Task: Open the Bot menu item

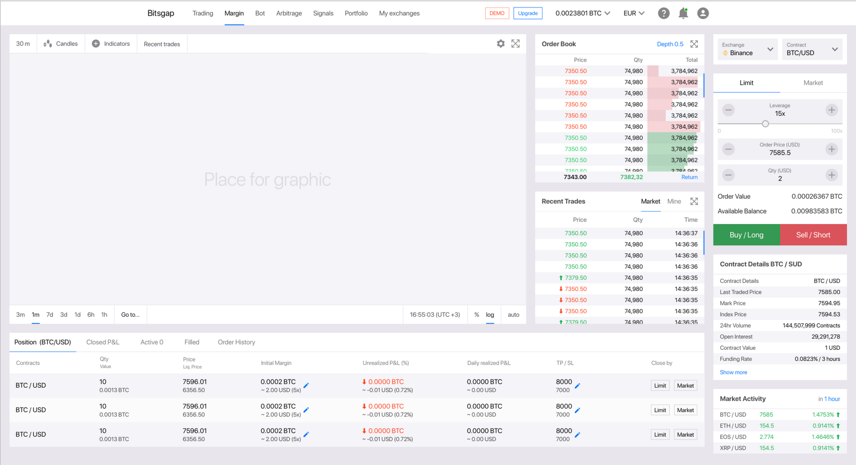Action: (x=260, y=13)
